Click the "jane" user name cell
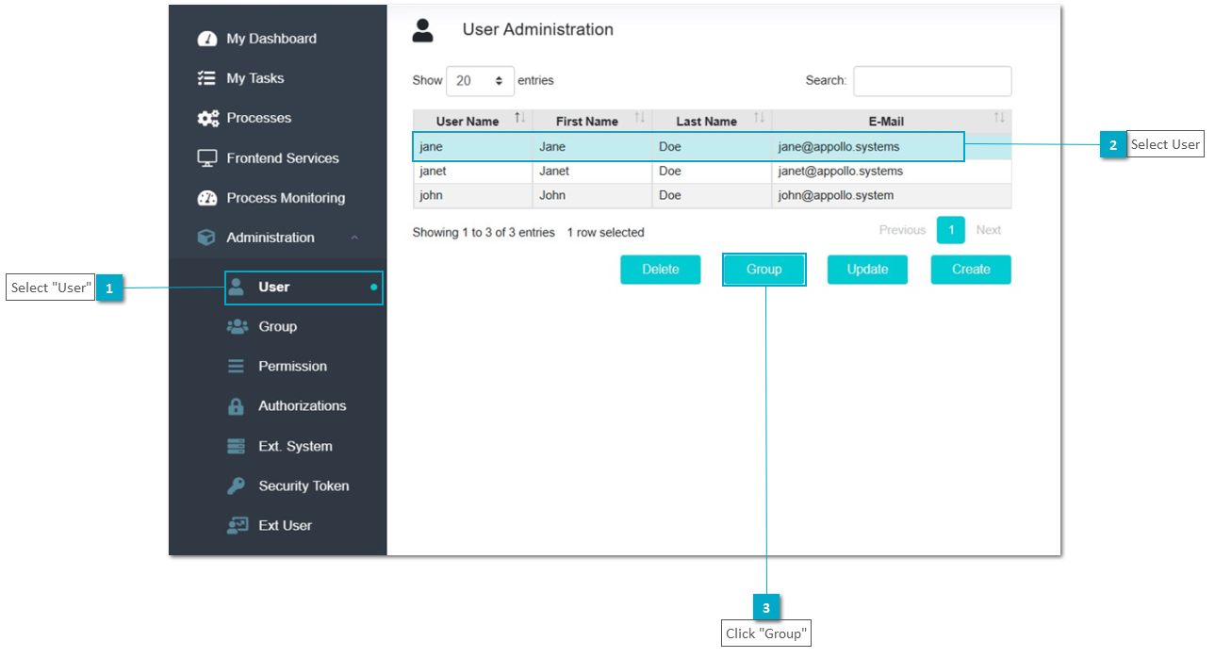 [x=431, y=147]
